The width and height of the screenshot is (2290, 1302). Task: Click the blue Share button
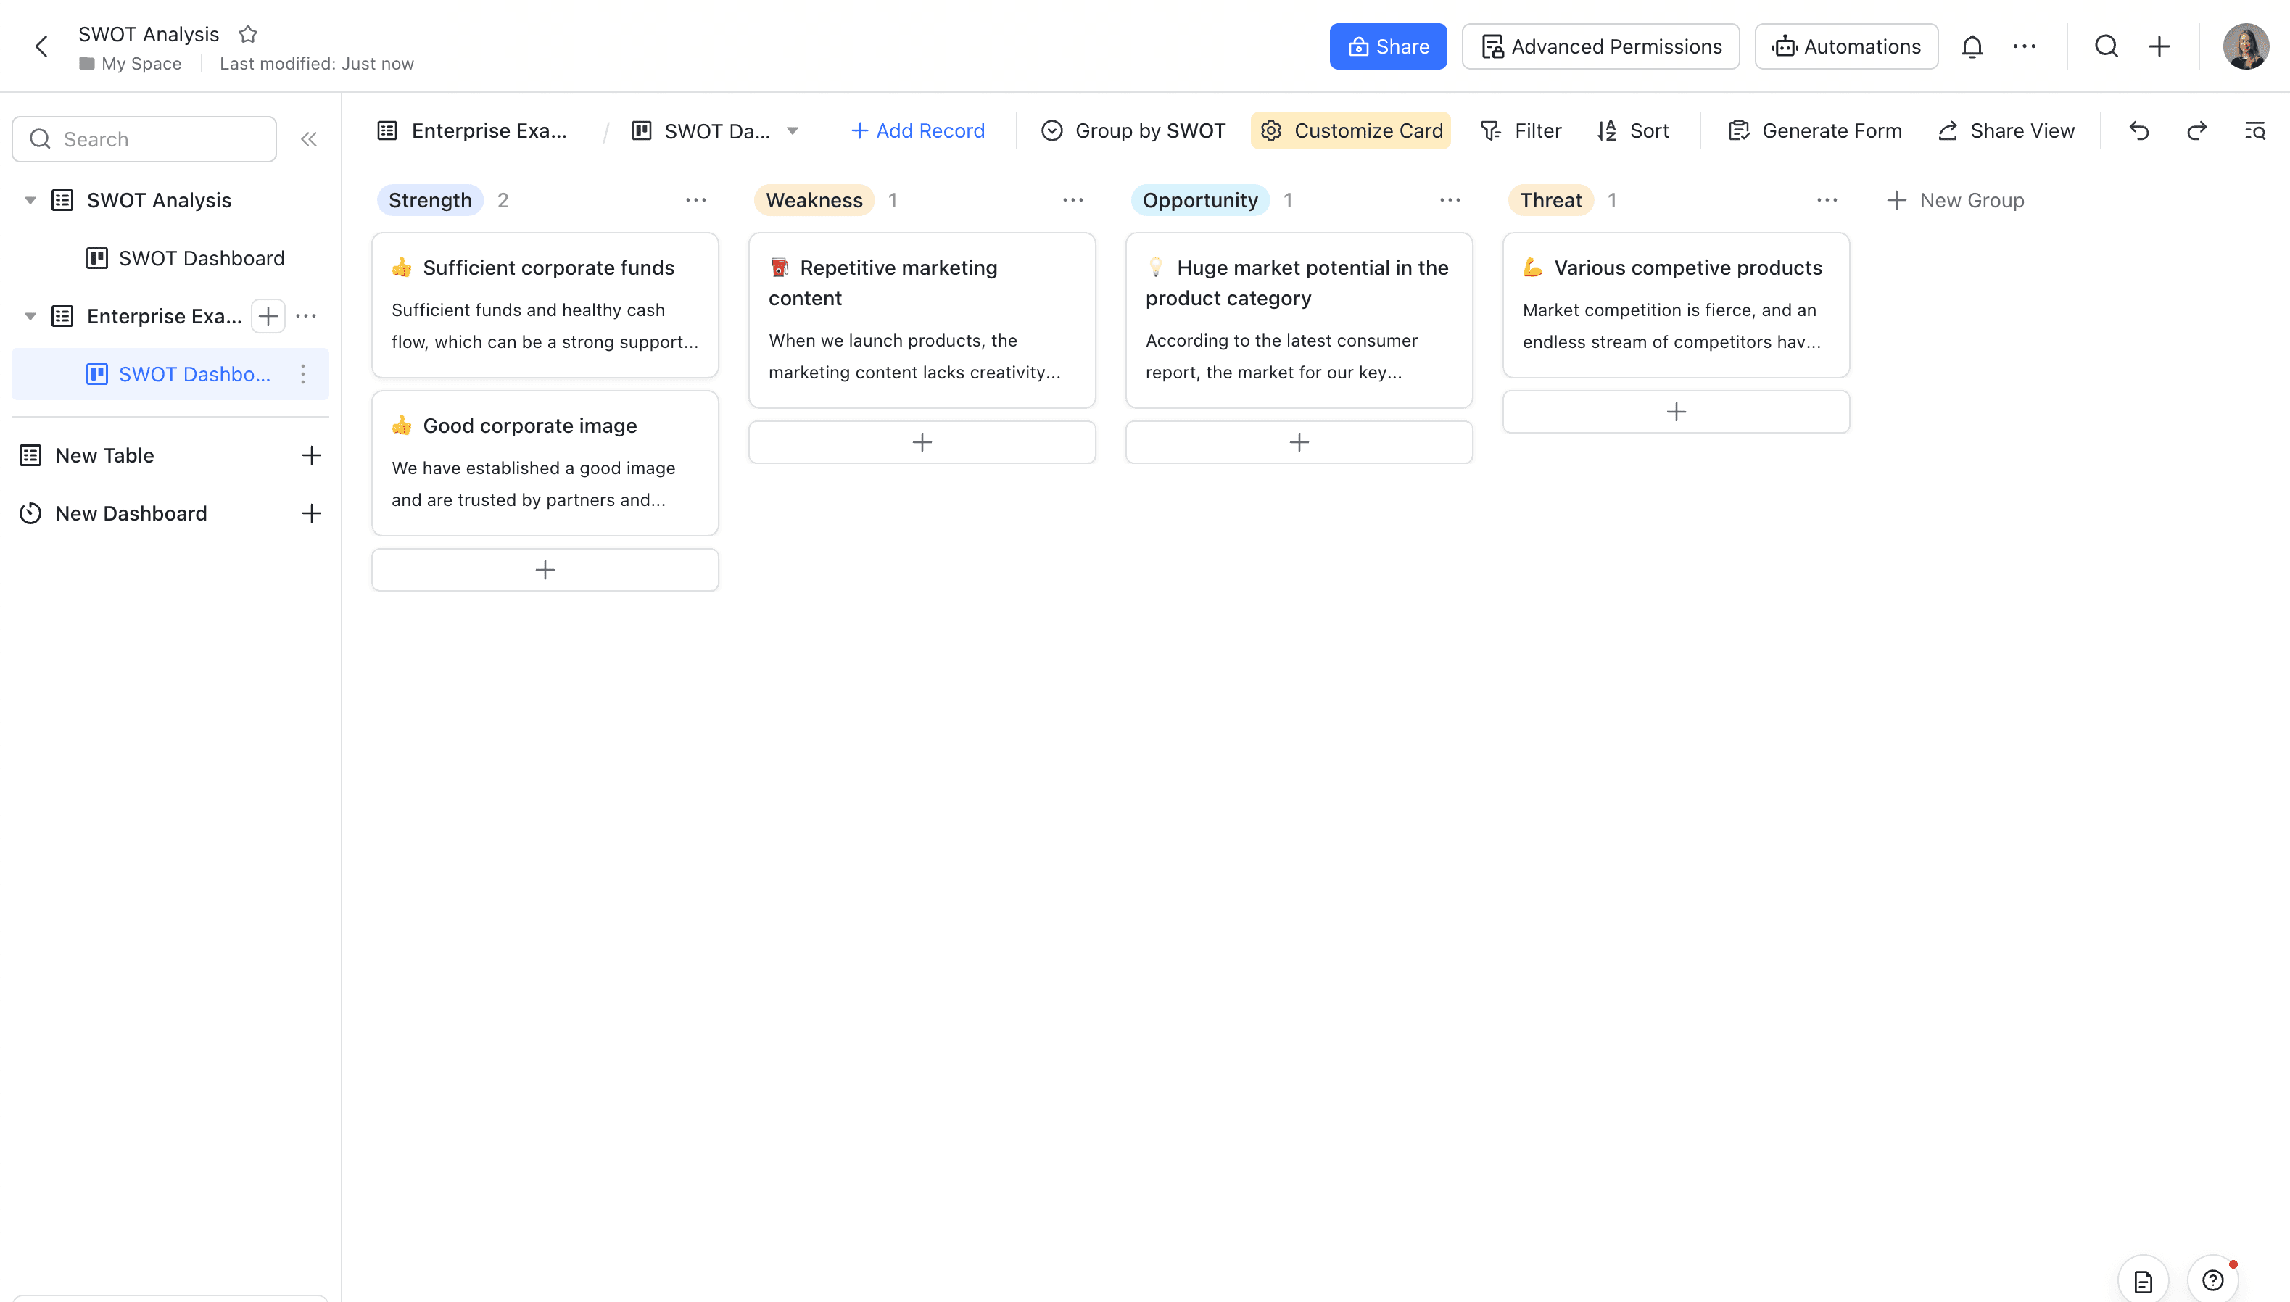pyautogui.click(x=1388, y=46)
